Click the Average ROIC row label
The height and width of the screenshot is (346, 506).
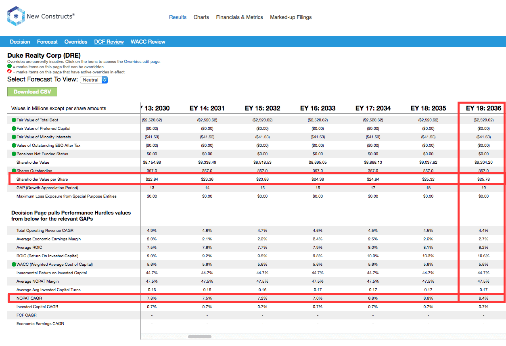pyautogui.click(x=29, y=247)
